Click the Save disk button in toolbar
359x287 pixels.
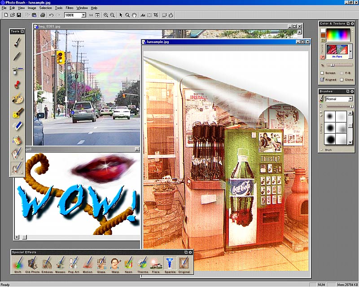click(x=18, y=15)
